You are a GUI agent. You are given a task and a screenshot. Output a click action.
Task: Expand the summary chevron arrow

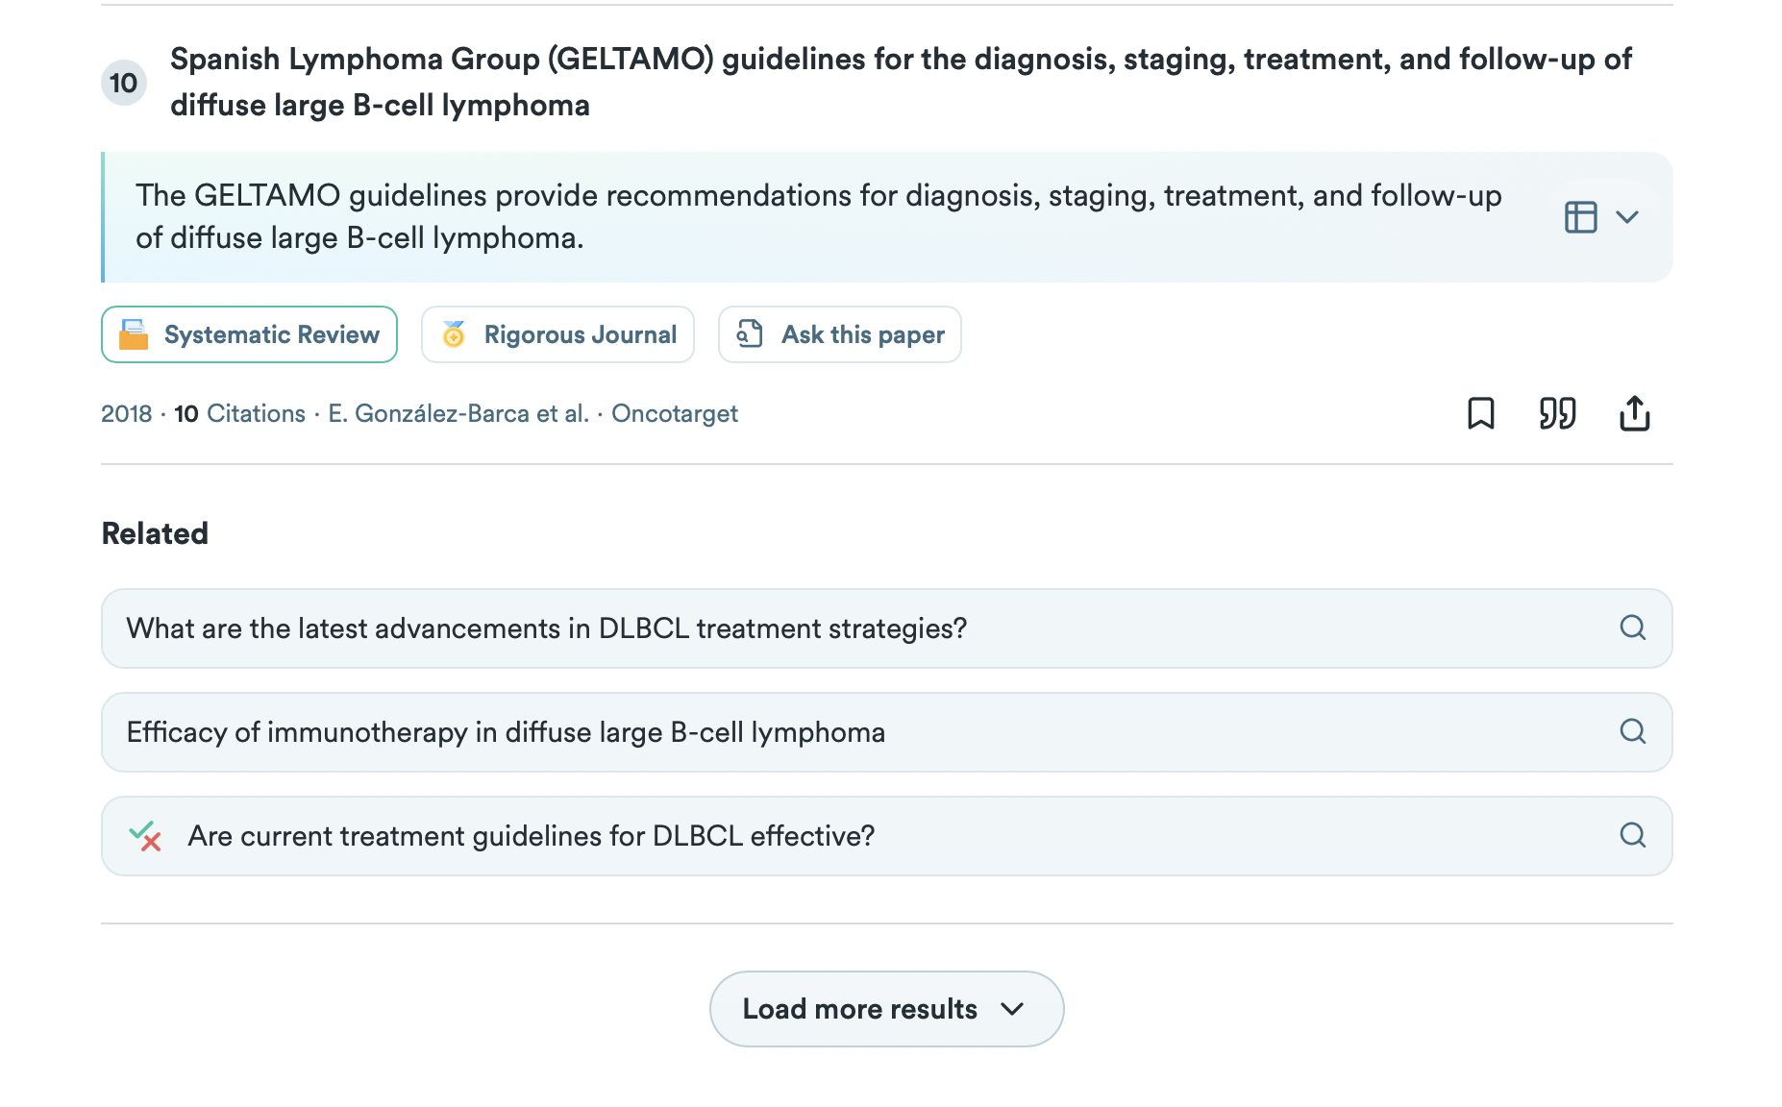pyautogui.click(x=1626, y=217)
